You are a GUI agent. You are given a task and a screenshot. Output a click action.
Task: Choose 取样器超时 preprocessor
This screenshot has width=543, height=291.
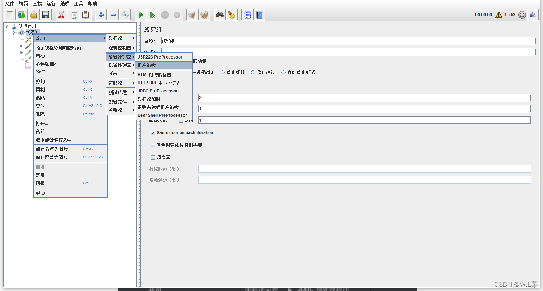tap(164, 99)
